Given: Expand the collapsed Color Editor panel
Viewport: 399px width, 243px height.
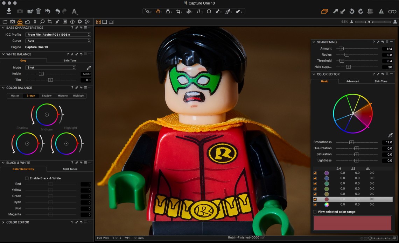Looking at the screenshot, I should coord(3,222).
